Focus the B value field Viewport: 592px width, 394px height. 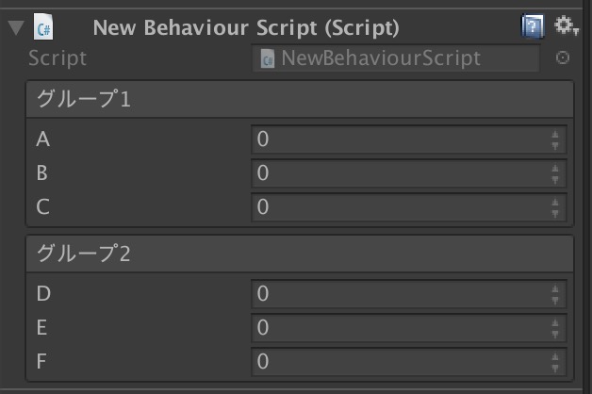[x=409, y=173]
